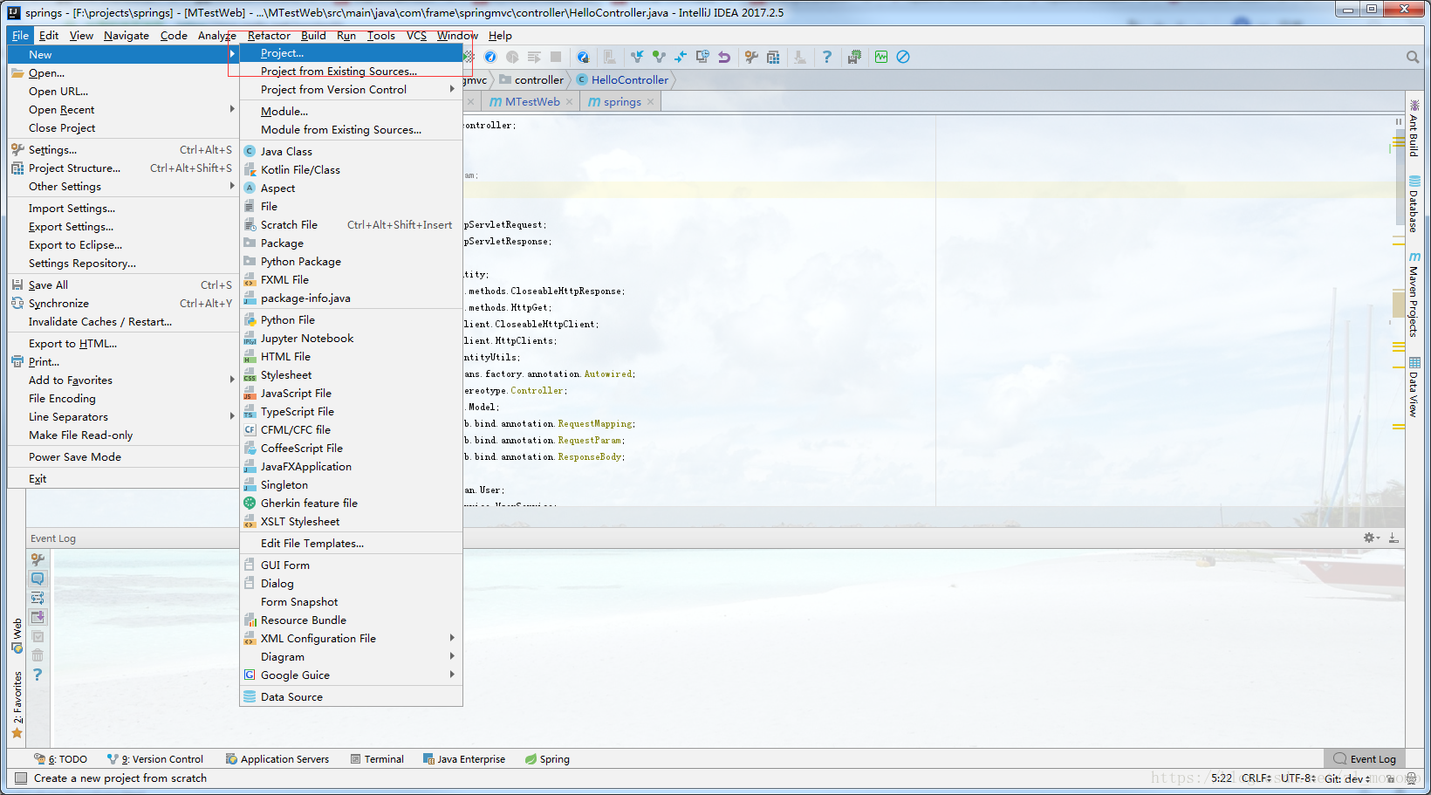Choose Kotlin File/Class from New submenu
Image resolution: width=1431 pixels, height=795 pixels.
coord(351,169)
